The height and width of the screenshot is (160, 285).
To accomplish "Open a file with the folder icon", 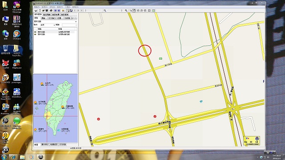I will pos(44,11).
